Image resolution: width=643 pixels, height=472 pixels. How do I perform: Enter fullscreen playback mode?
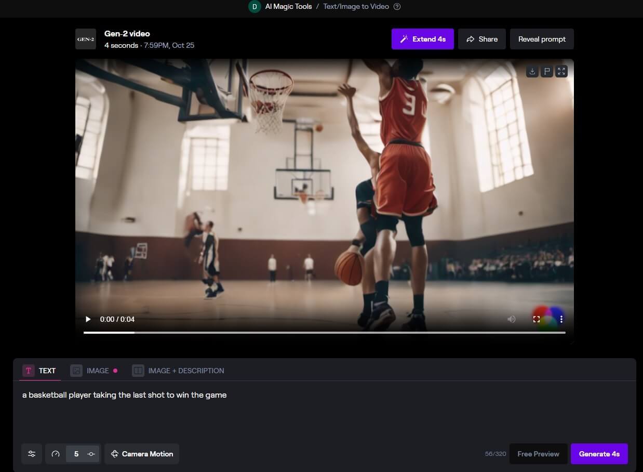[537, 319]
